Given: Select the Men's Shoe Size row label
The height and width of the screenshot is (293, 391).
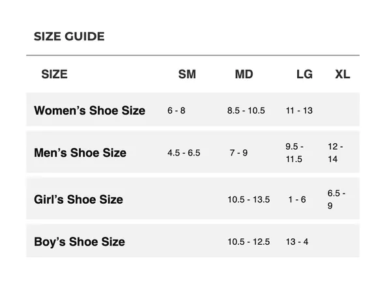Looking at the screenshot, I should pos(80,153).
